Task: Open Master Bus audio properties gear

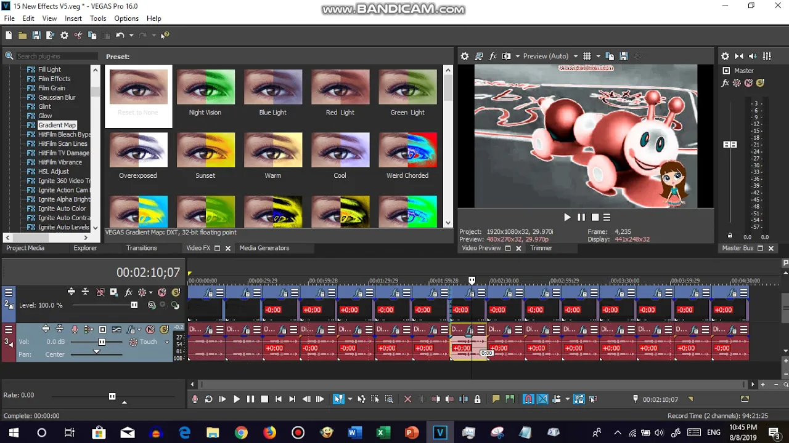Action: pyautogui.click(x=726, y=56)
